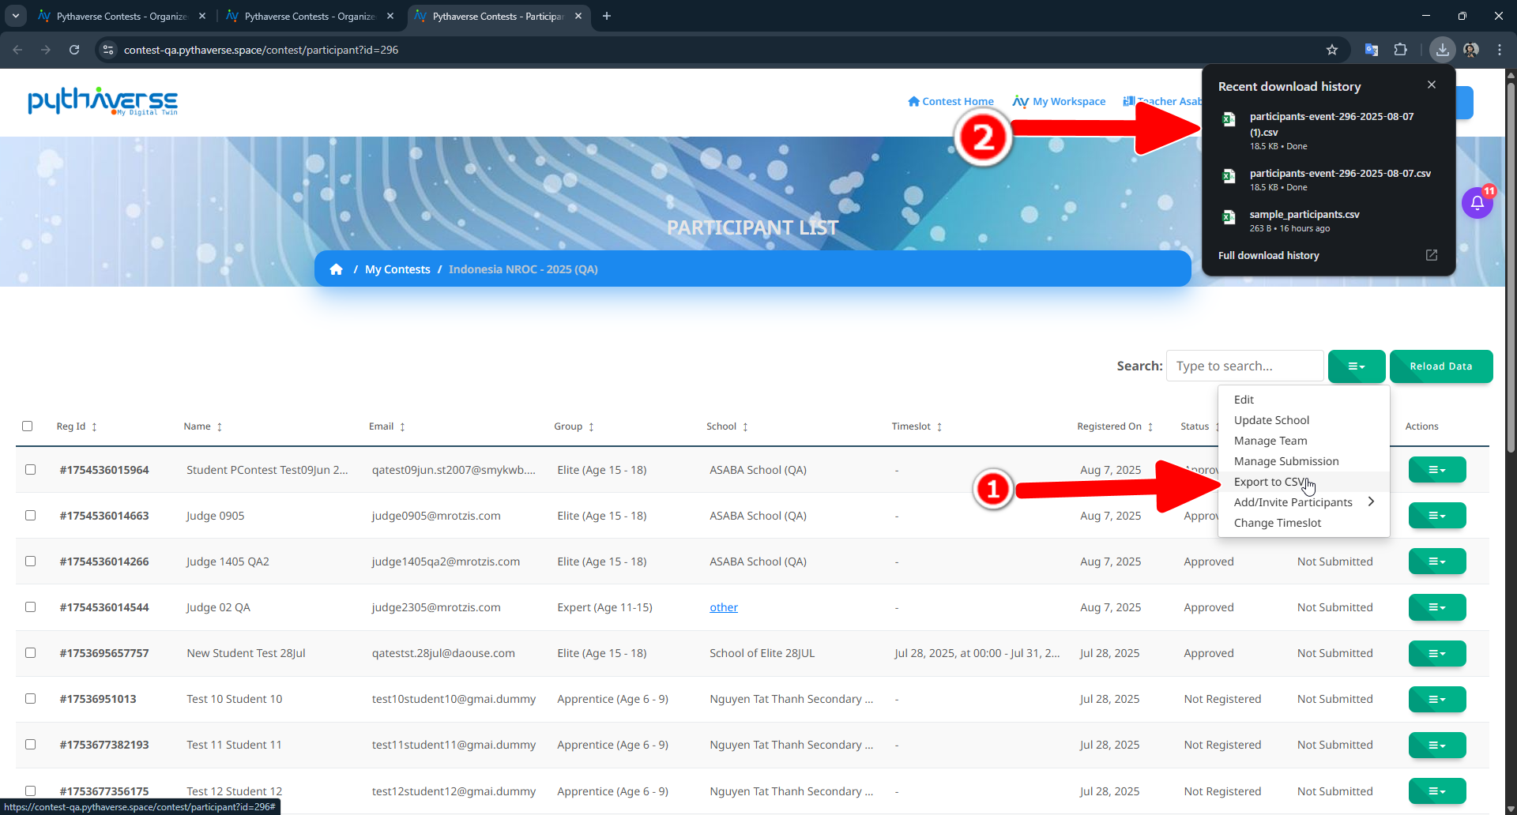Open My Workspace link

[x=1059, y=101]
